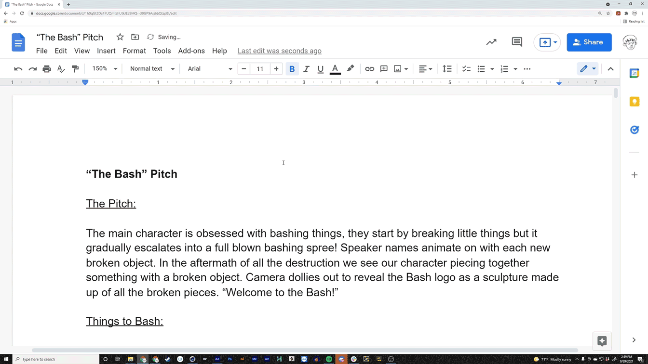
Task: Open Google Tasks sidebar
Action: click(x=634, y=130)
